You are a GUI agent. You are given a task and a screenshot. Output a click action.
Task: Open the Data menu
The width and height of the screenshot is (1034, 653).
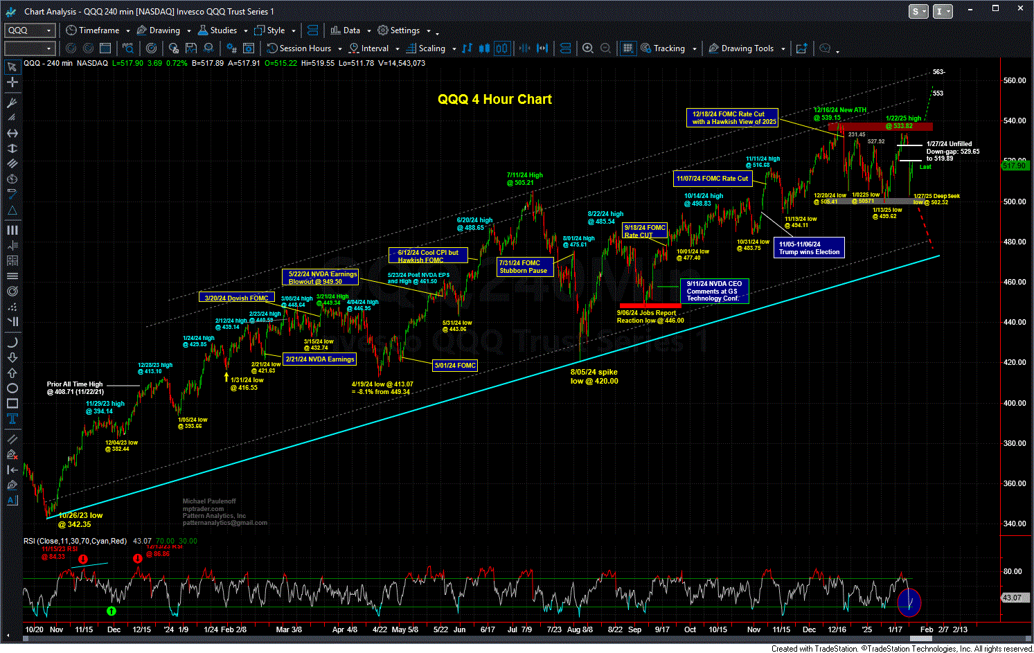click(x=345, y=30)
